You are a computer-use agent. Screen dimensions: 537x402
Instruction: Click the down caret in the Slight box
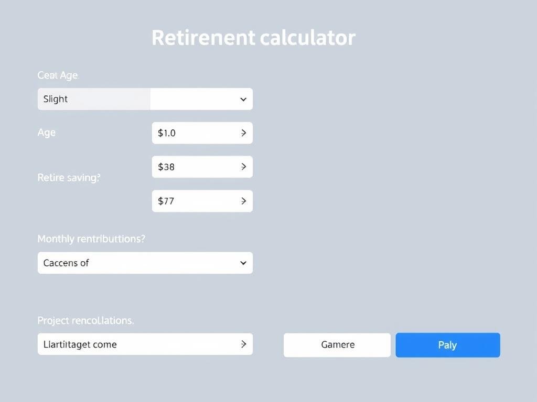242,99
